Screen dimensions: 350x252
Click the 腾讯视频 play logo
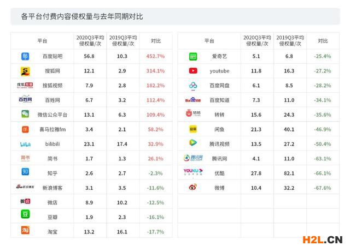tap(193, 142)
